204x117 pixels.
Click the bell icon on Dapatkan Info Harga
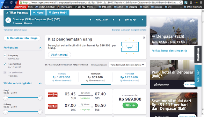pyautogui.click(x=8, y=38)
